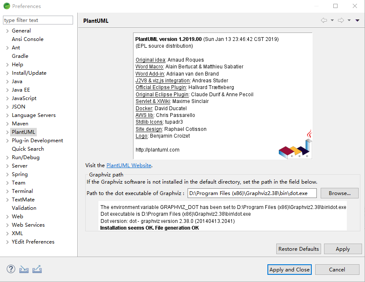Click the Browse... button
The width and height of the screenshot is (365, 282).
click(x=339, y=193)
